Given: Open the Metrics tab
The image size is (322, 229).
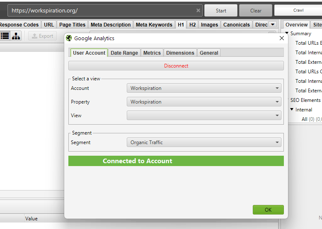Looking at the screenshot, I should pos(152,53).
